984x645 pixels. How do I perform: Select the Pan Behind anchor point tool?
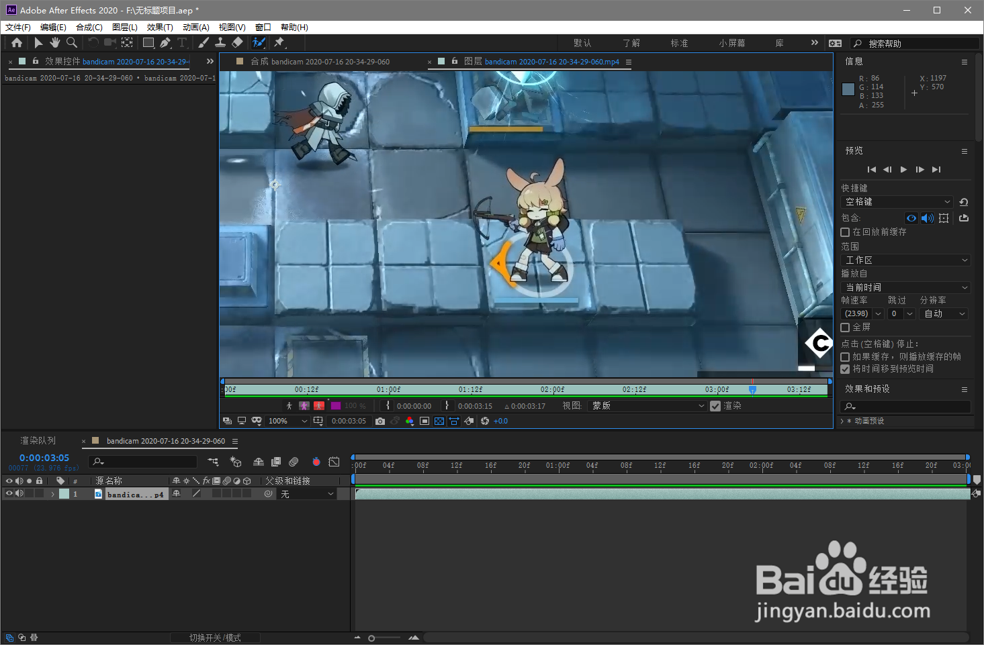(x=127, y=43)
